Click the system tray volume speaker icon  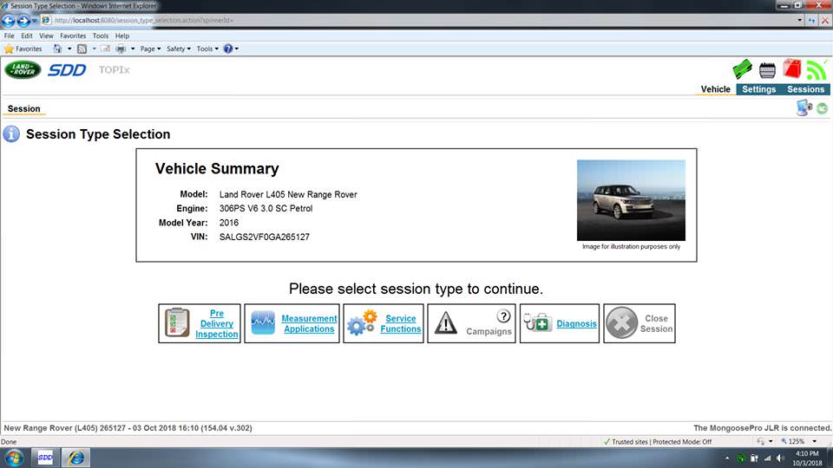780,458
